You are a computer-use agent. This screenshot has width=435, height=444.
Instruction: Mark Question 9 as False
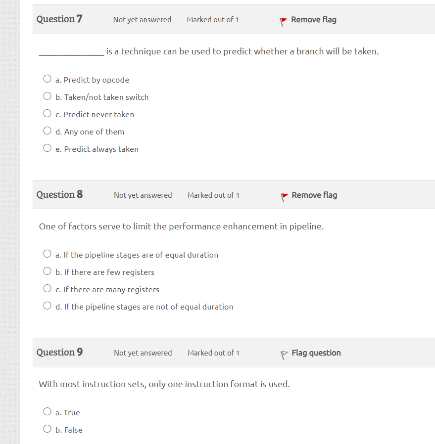click(47, 429)
